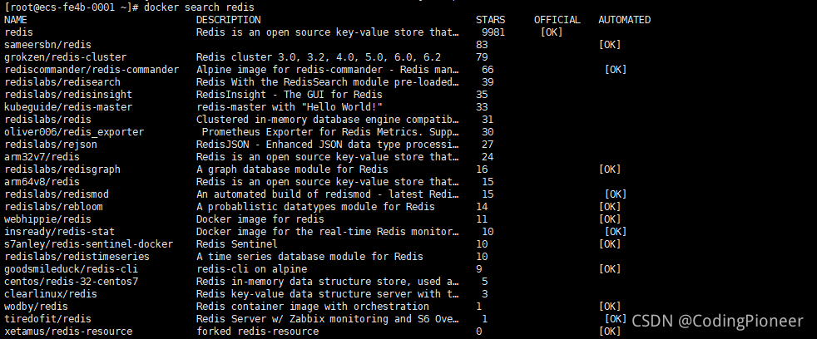Image resolution: width=817 pixels, height=339 pixels.
Task: Click rediscommander/redis-commander image name
Action: pos(92,70)
